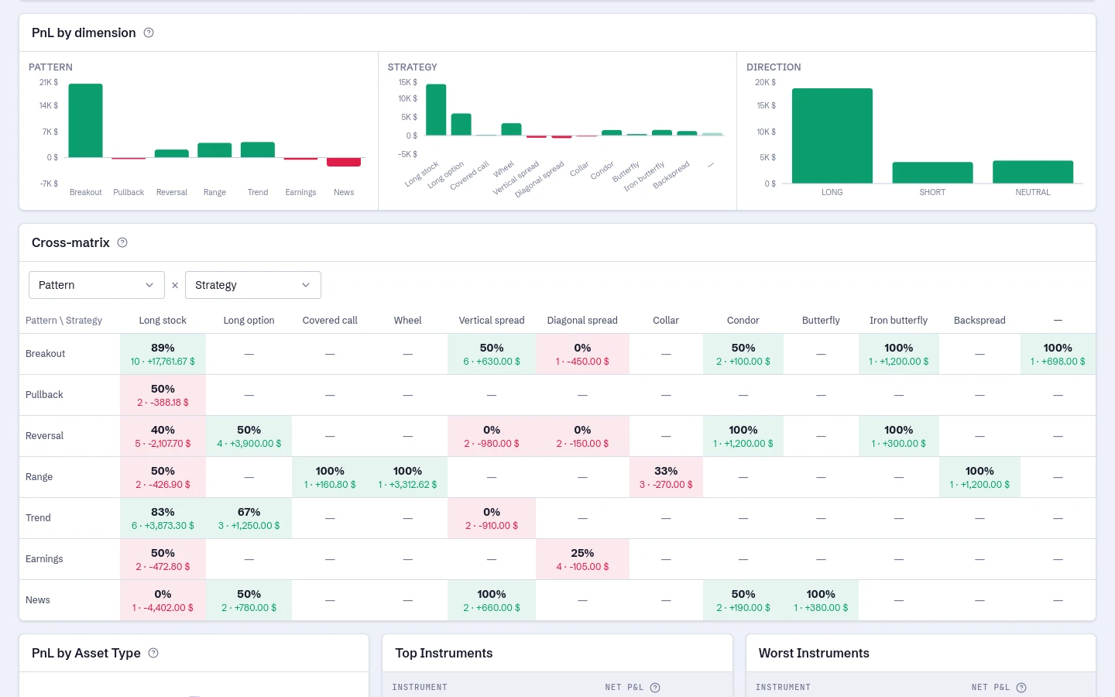This screenshot has width=1115, height=697.
Task: Click the Reversal bar in Pattern chart
Action: (x=172, y=153)
